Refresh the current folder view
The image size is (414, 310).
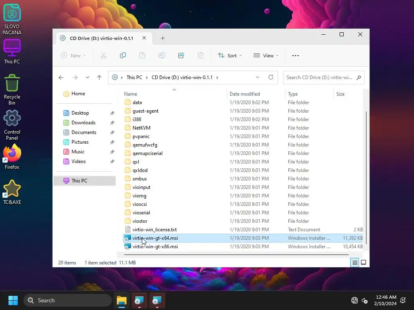271,77
